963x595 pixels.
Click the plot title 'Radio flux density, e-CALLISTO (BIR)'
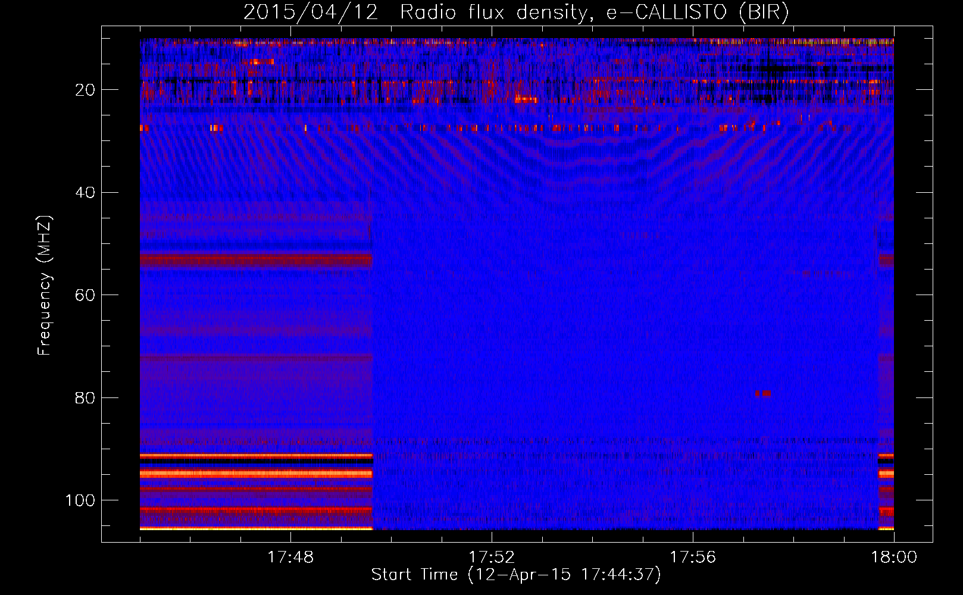pyautogui.click(x=594, y=12)
